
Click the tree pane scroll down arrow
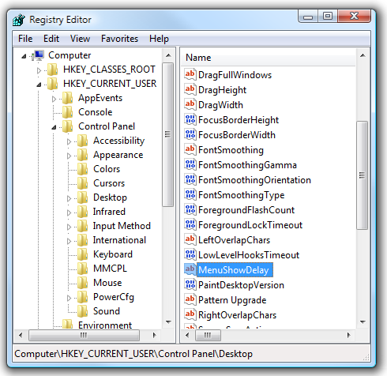[168, 322]
